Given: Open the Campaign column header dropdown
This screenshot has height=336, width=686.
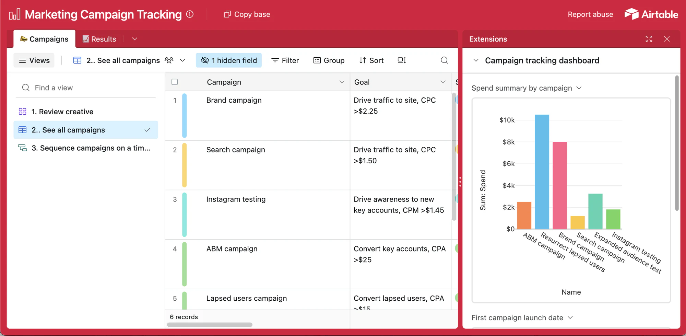Looking at the screenshot, I should pyautogui.click(x=342, y=82).
